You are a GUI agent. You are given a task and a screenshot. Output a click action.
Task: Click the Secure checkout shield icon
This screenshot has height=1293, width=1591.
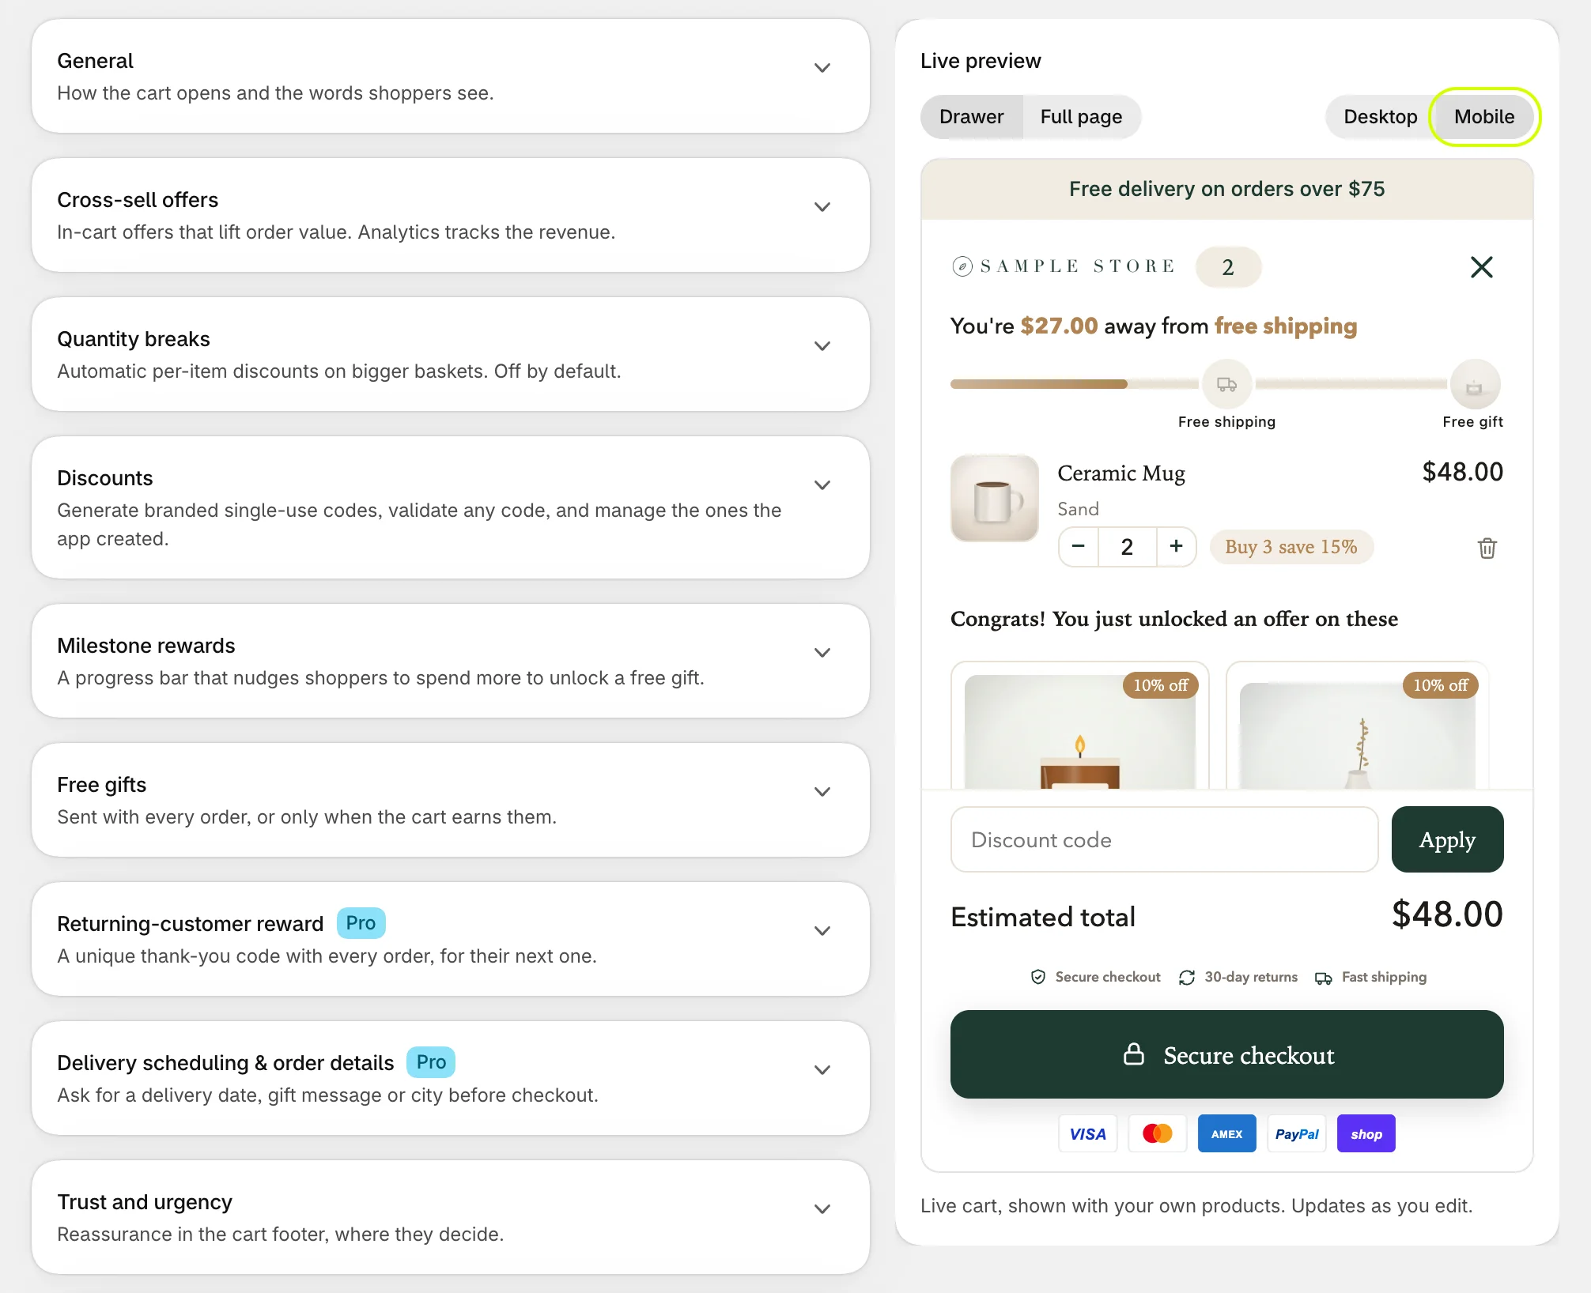[x=1038, y=977]
